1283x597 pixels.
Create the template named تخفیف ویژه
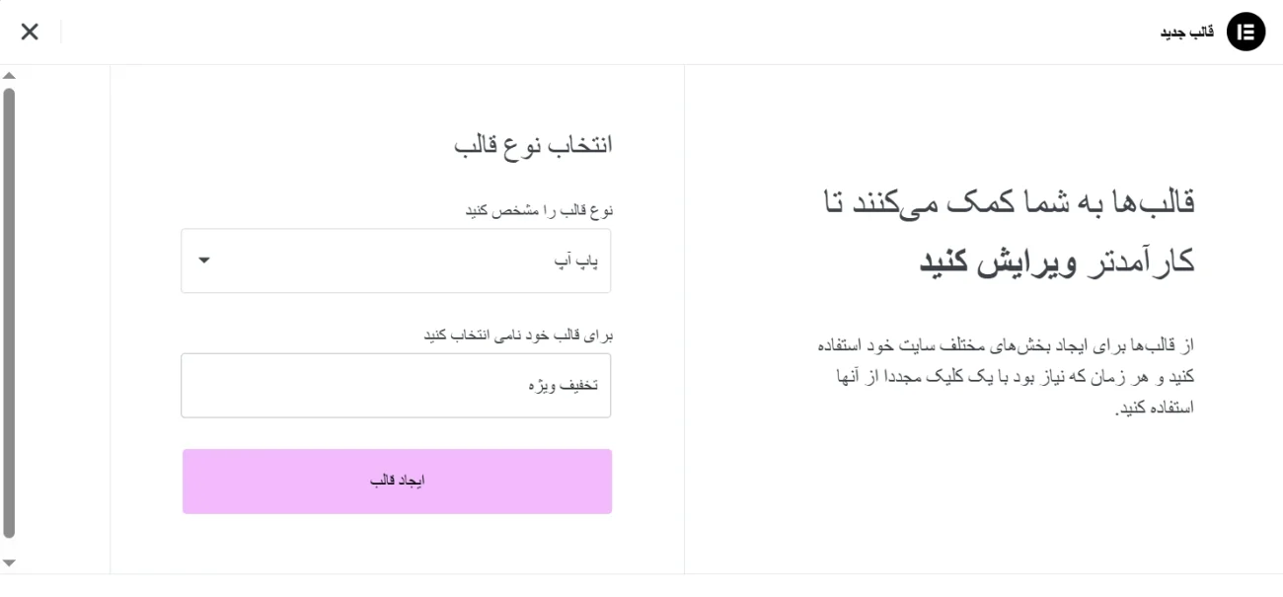(x=396, y=481)
